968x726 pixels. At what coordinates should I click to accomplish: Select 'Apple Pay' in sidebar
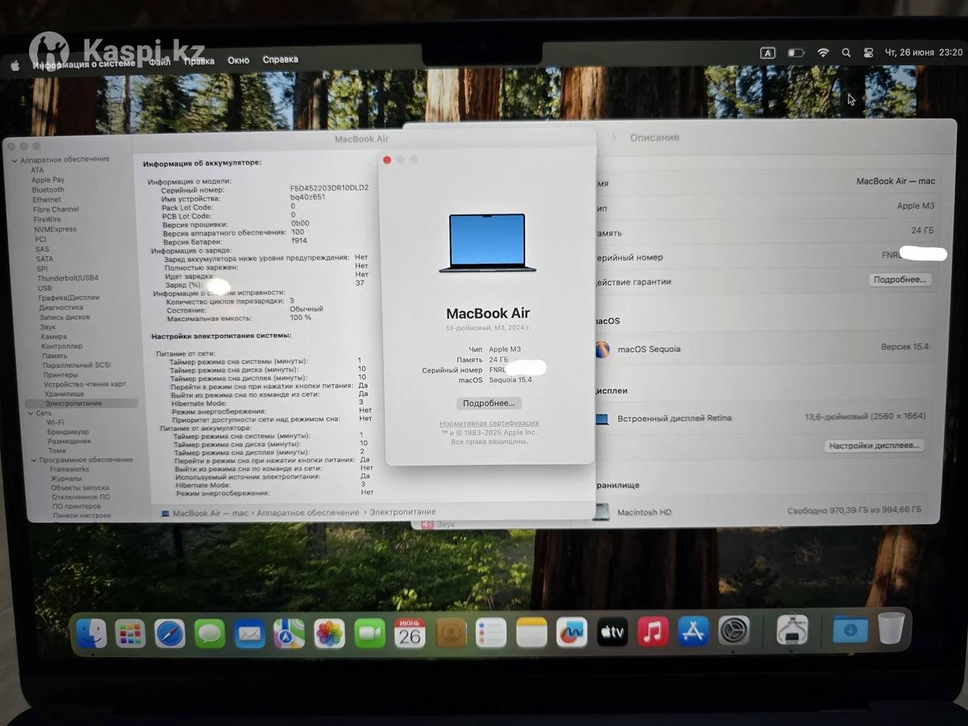tap(48, 180)
